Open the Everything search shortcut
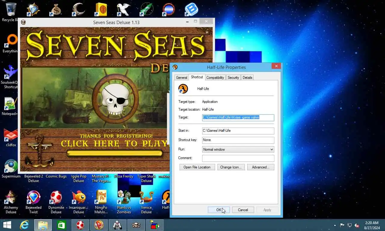 click(11, 41)
